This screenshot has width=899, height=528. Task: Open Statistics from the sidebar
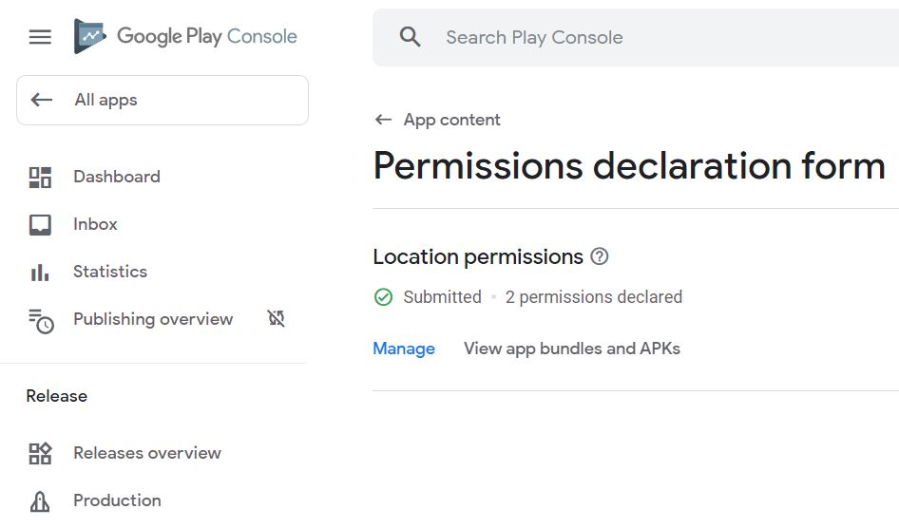point(110,272)
